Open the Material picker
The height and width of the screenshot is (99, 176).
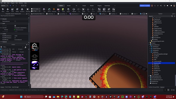74,10
